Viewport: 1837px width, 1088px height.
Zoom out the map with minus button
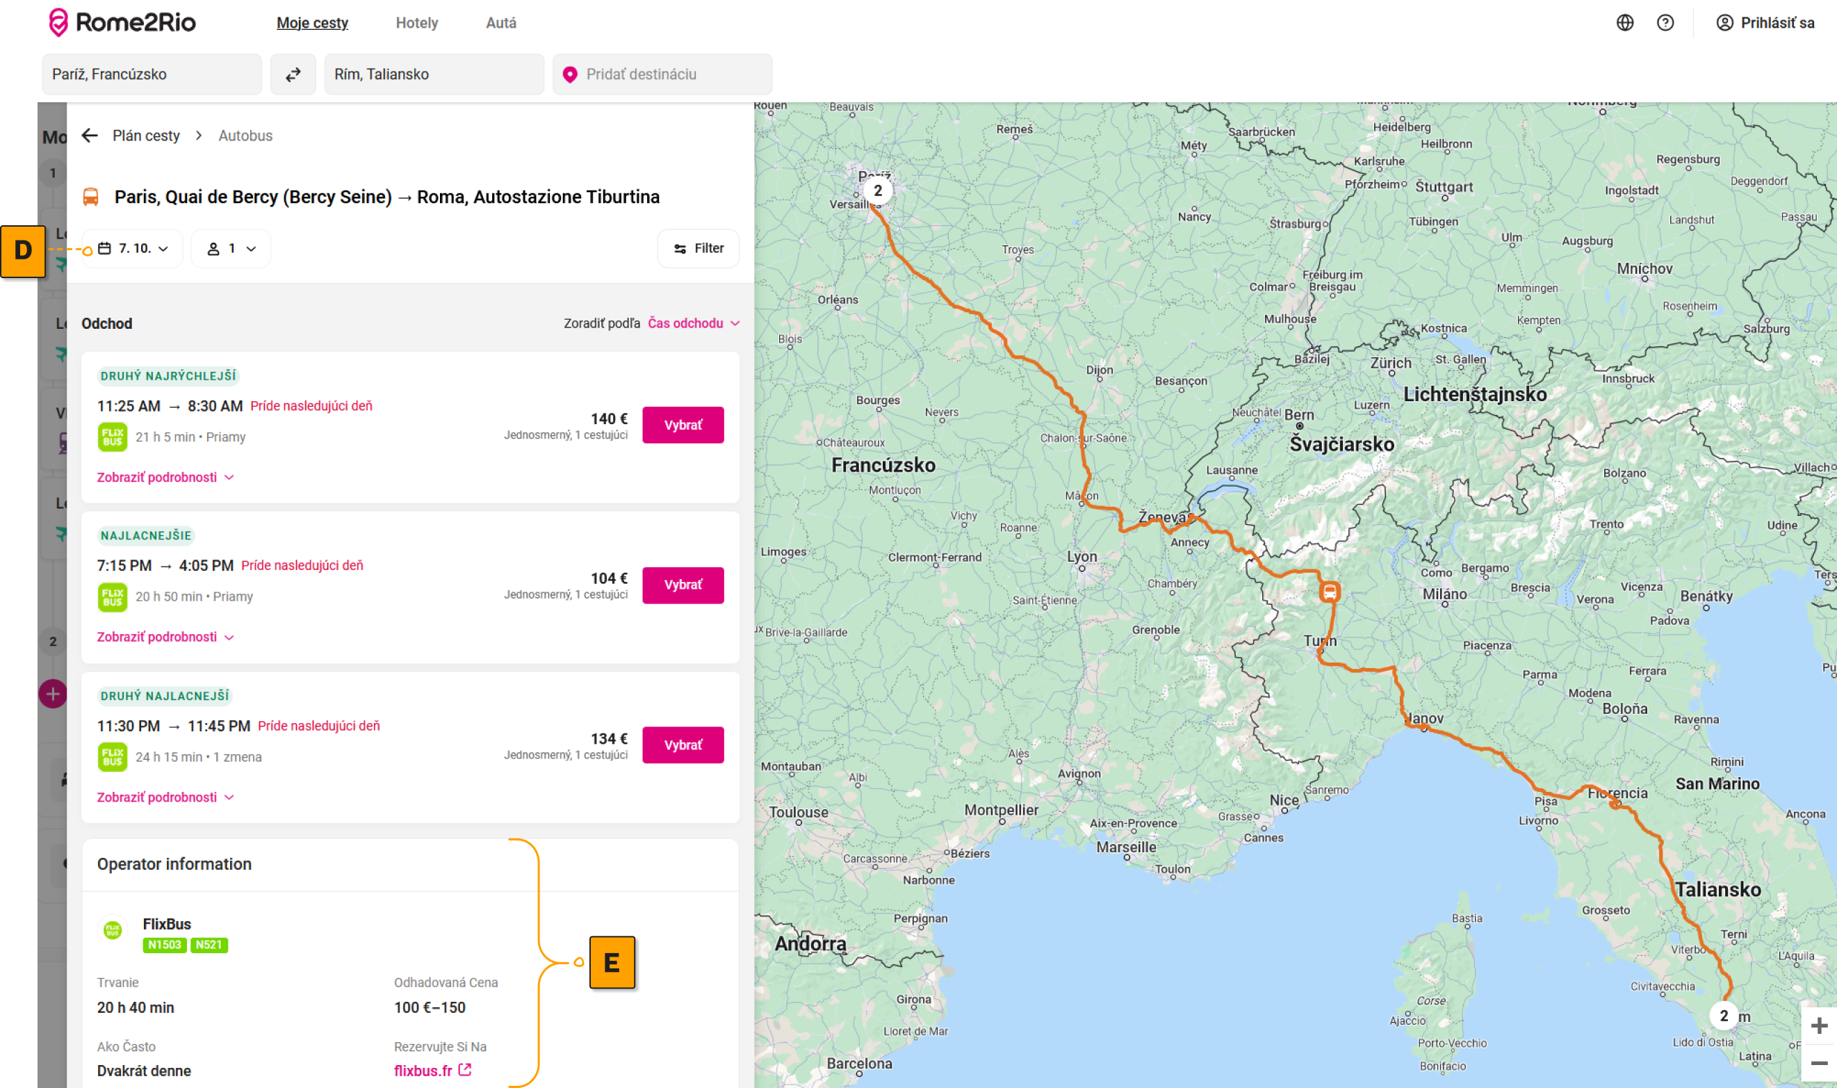click(x=1818, y=1062)
